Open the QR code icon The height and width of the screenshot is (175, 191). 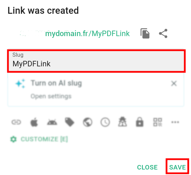158,122
